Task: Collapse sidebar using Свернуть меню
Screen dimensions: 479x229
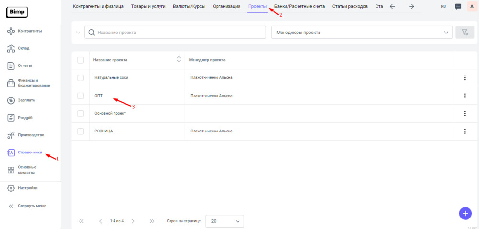Action: [28, 206]
